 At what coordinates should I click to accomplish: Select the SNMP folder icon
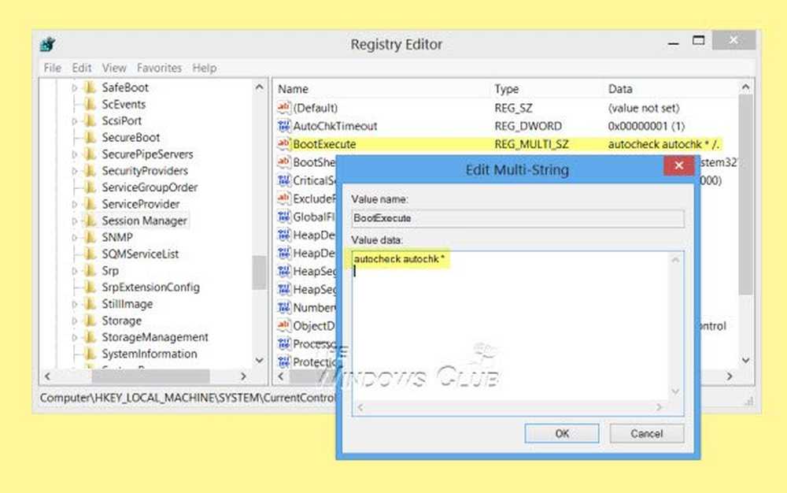click(x=90, y=237)
